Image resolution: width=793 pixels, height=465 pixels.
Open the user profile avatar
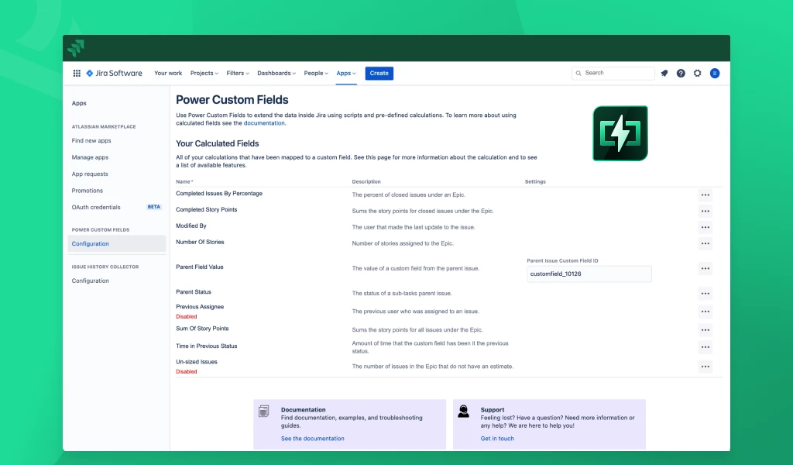coord(715,74)
